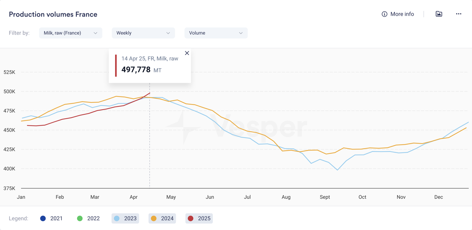
Task: Click the chevron on the Weekly dropdown
Action: click(x=168, y=33)
